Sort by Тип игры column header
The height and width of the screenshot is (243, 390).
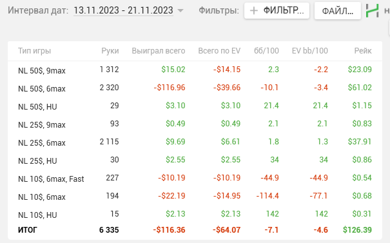[x=34, y=51]
